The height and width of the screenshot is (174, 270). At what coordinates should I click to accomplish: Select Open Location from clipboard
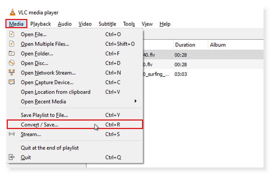[x=55, y=92]
